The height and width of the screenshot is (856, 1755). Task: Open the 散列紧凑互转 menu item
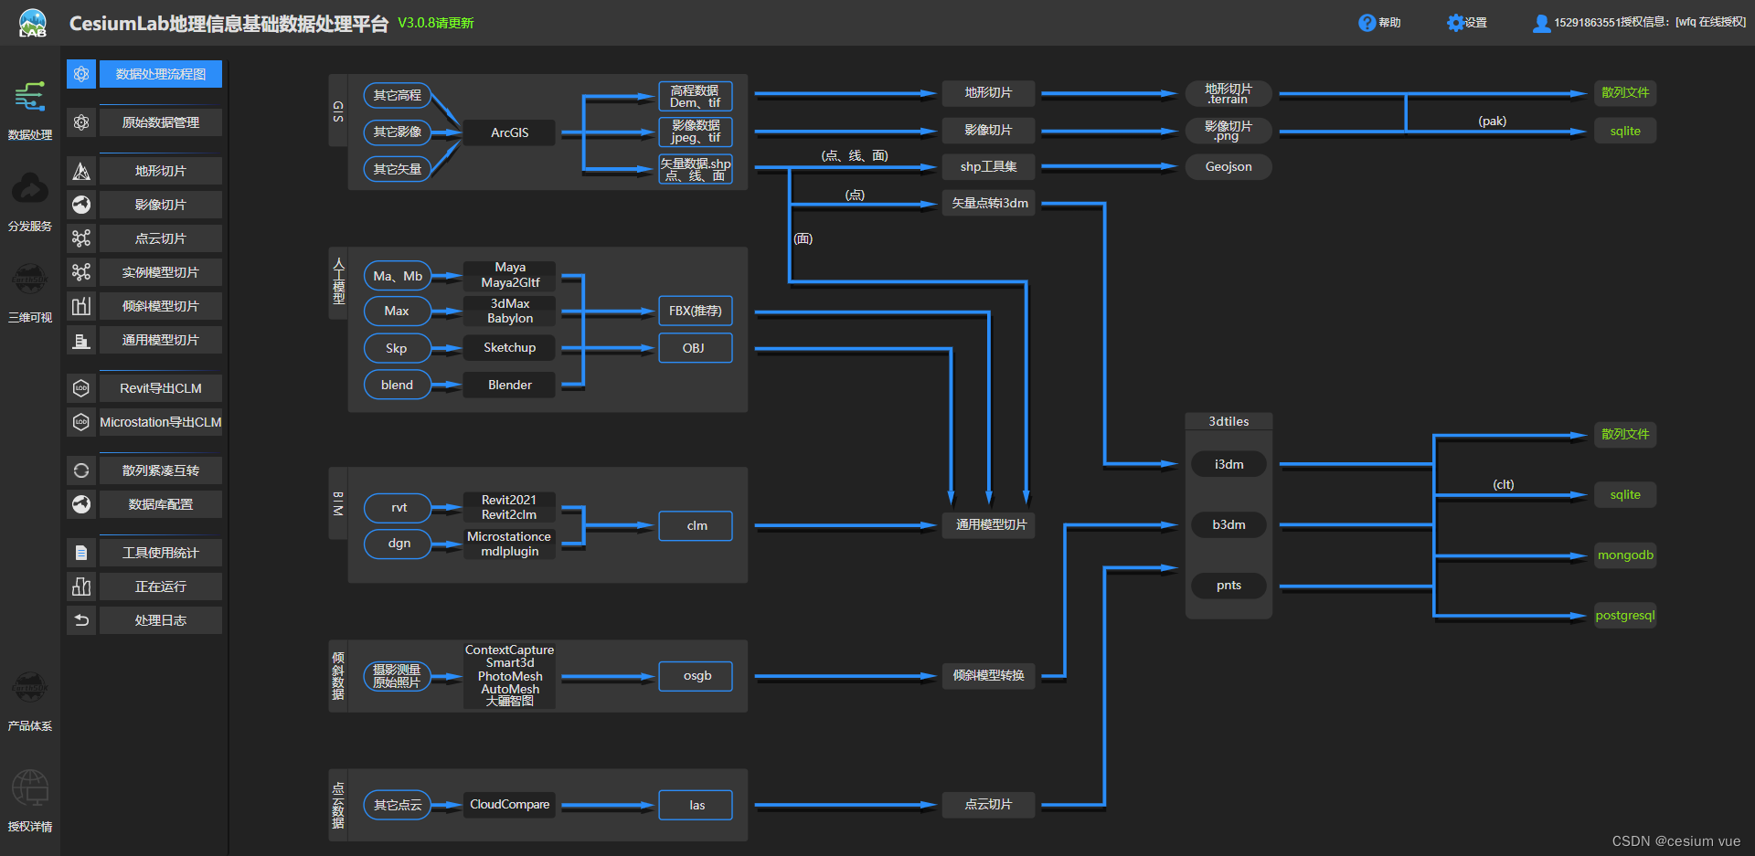point(161,470)
